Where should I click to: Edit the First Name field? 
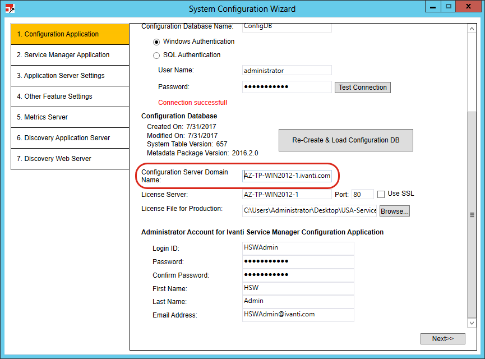(x=298, y=288)
